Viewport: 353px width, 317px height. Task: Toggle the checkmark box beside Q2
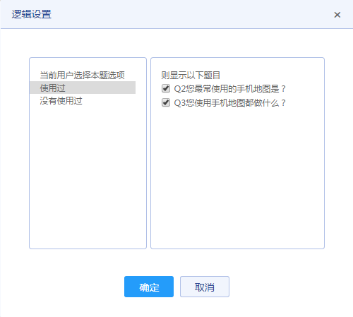[x=166, y=88]
